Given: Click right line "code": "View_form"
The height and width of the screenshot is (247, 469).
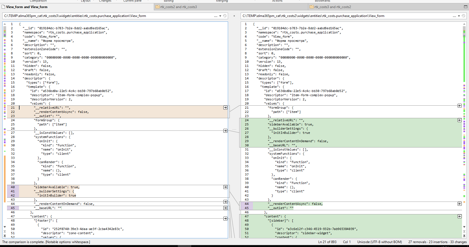Looking at the screenshot, I should [x=275, y=37].
